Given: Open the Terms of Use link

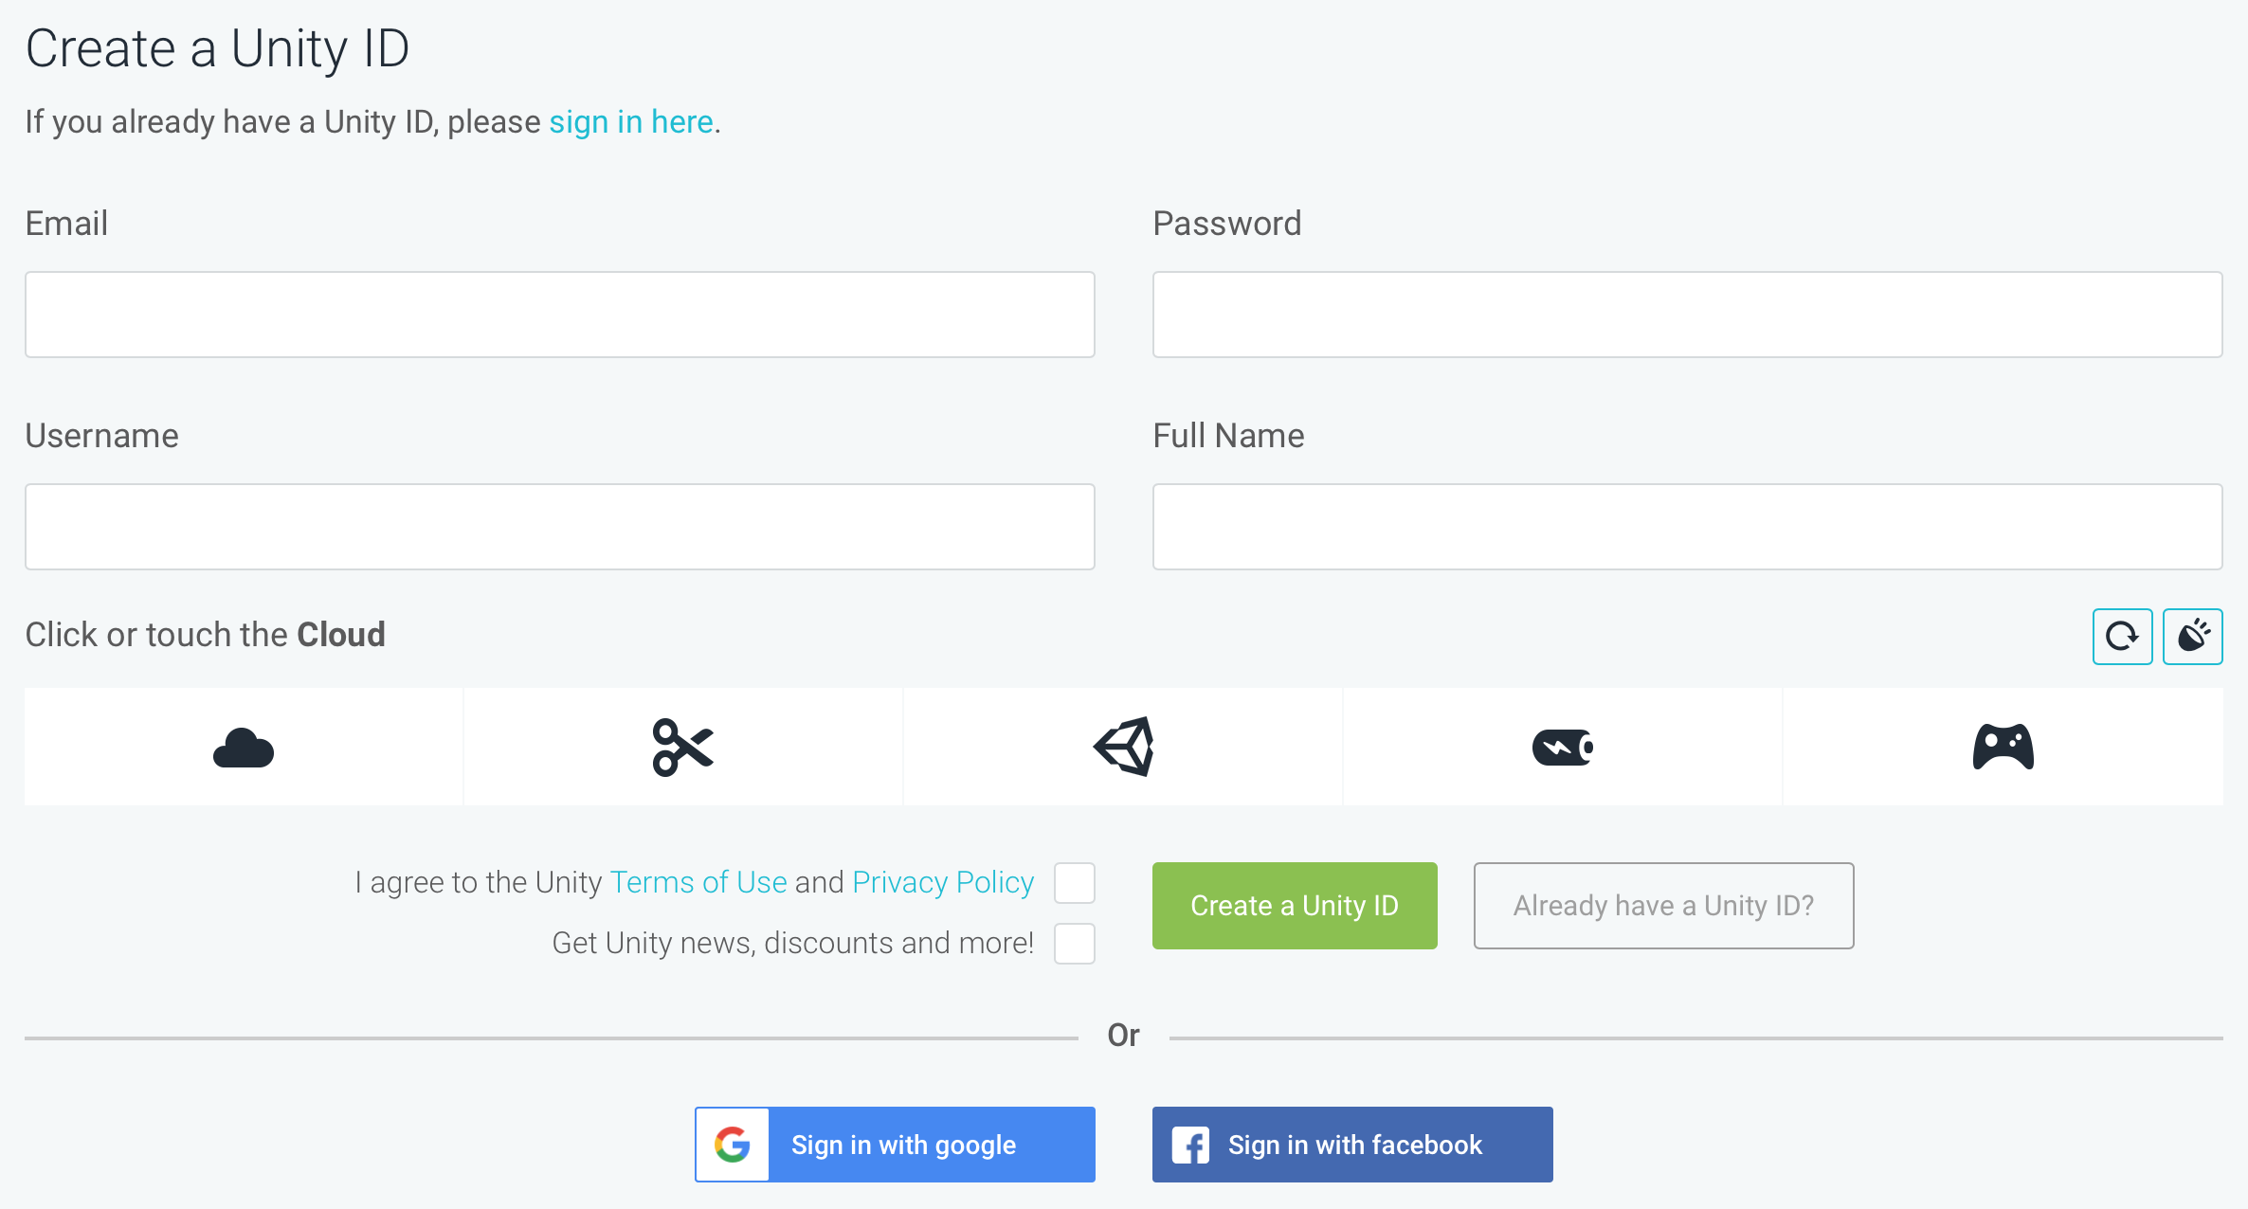Looking at the screenshot, I should pyautogui.click(x=698, y=883).
